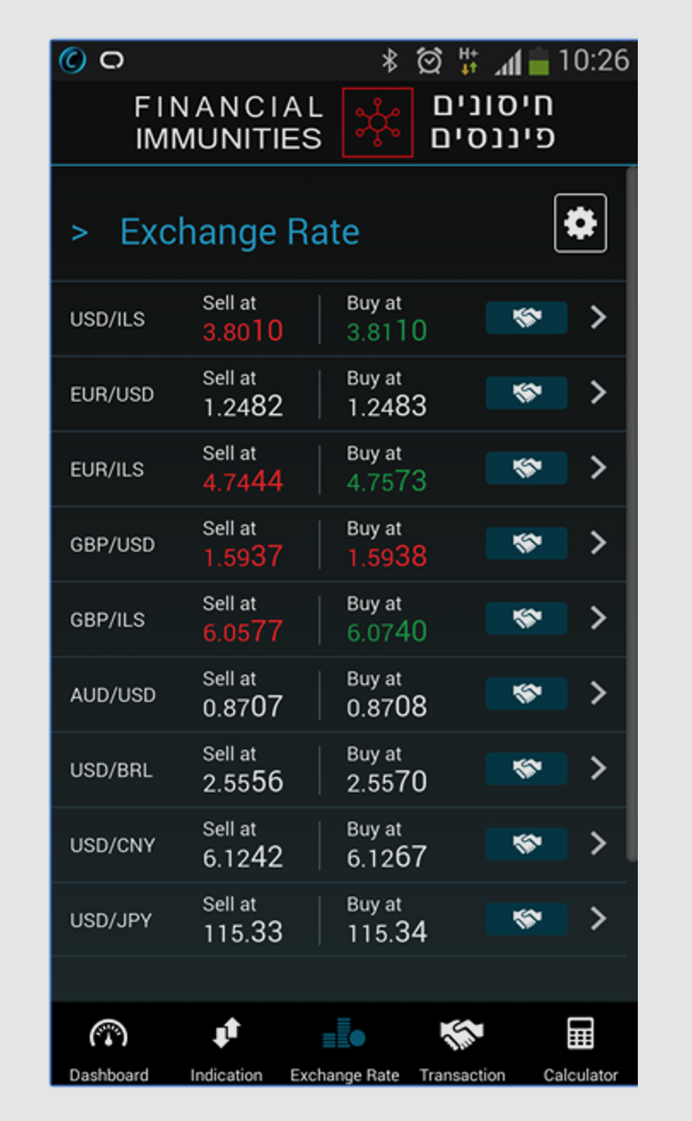692x1121 pixels.
Task: Expand EUR/ILS row chevron
Action: (598, 467)
